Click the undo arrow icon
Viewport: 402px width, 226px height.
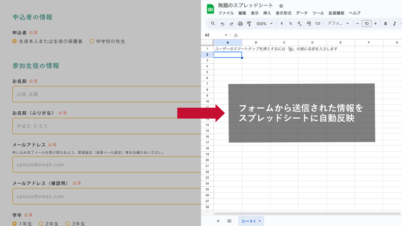[x=222, y=24]
